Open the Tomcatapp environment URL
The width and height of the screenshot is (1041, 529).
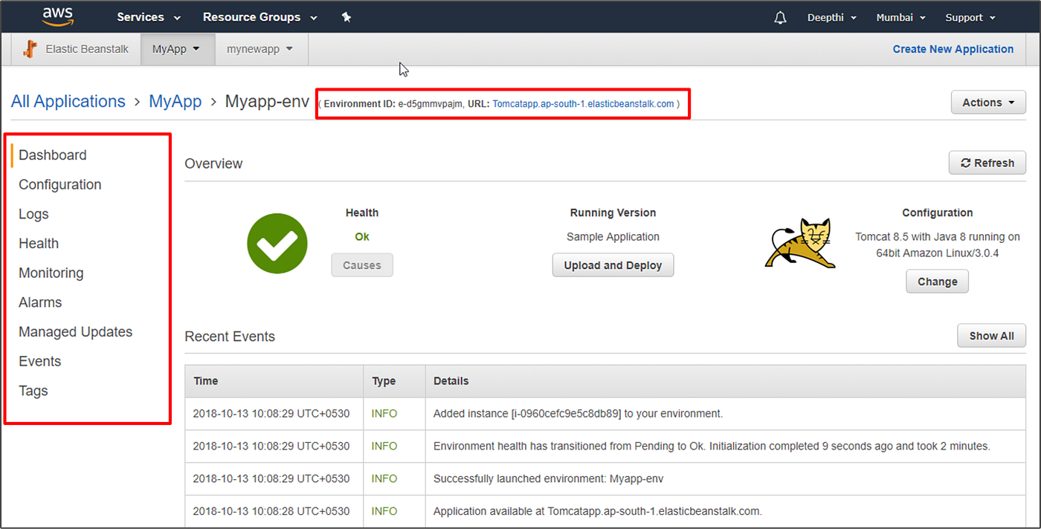[x=584, y=103]
